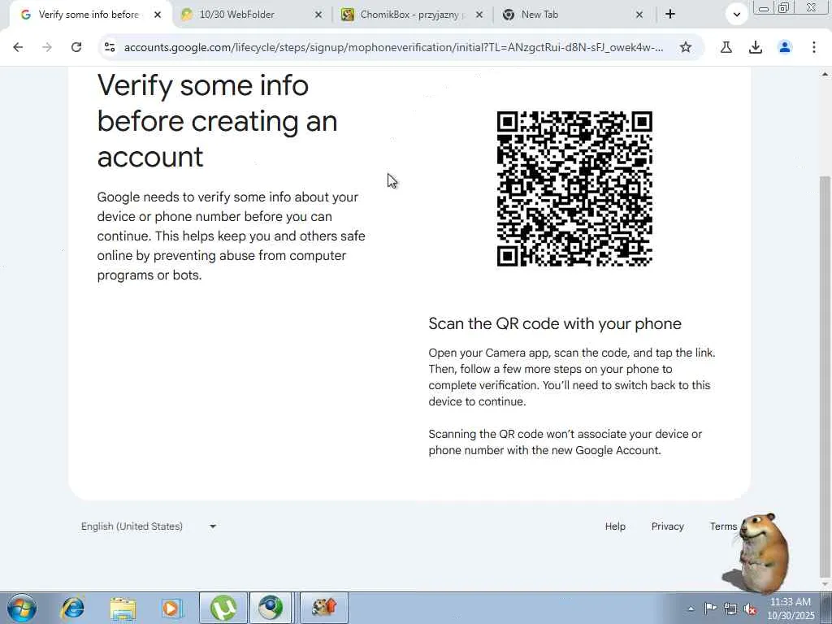Show hidden system tray icons
The height and width of the screenshot is (624, 832).
(x=691, y=609)
